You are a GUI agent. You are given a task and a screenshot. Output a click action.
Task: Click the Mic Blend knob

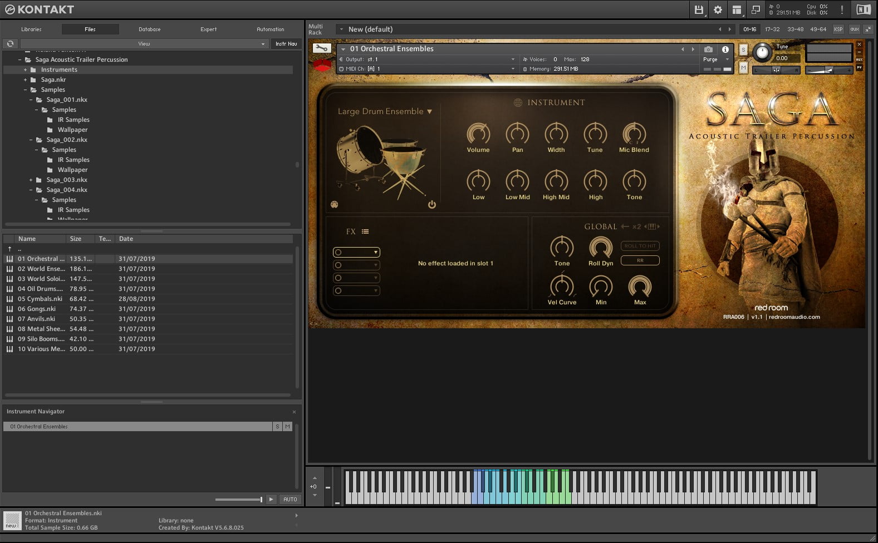pos(634,134)
